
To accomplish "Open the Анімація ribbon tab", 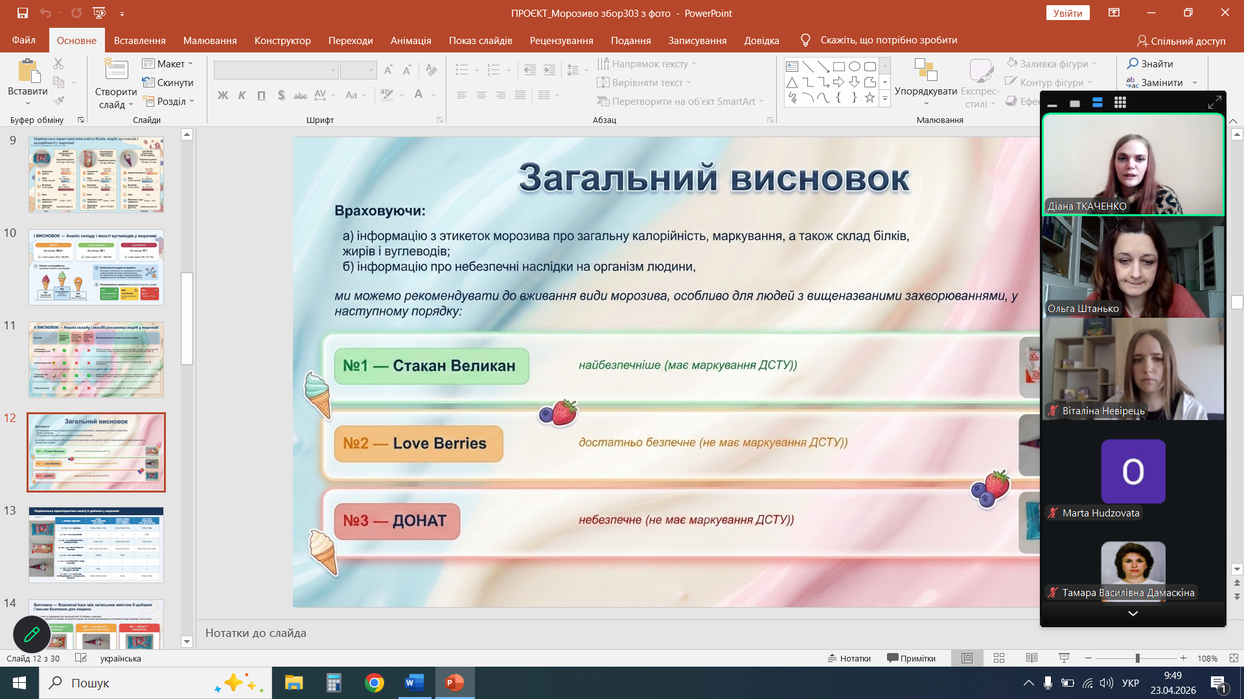I will coord(410,40).
